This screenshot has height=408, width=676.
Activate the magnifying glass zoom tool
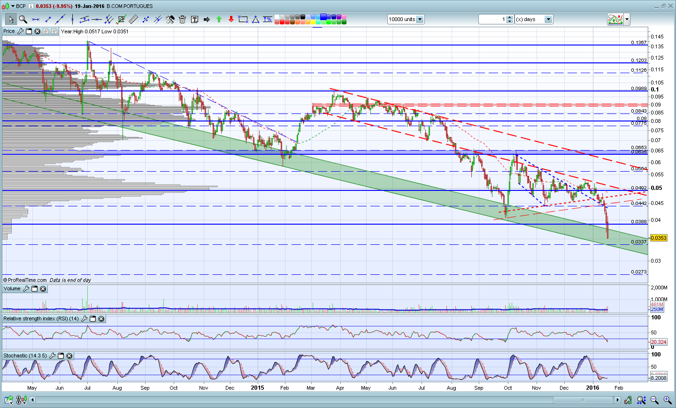(23, 19)
